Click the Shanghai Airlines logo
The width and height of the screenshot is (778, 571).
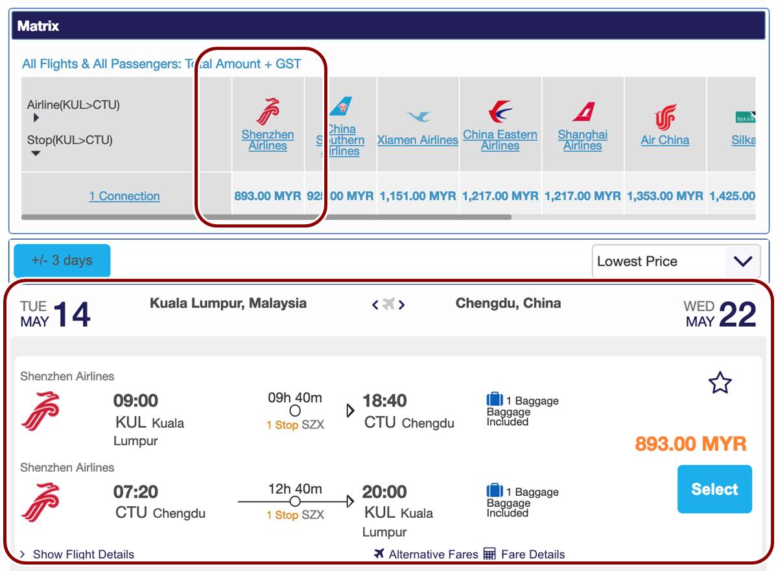(x=583, y=112)
